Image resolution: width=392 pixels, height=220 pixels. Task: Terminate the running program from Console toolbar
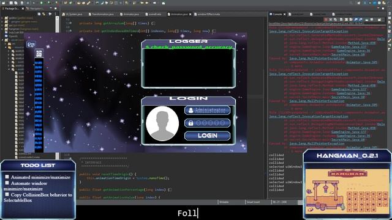tap(325, 20)
